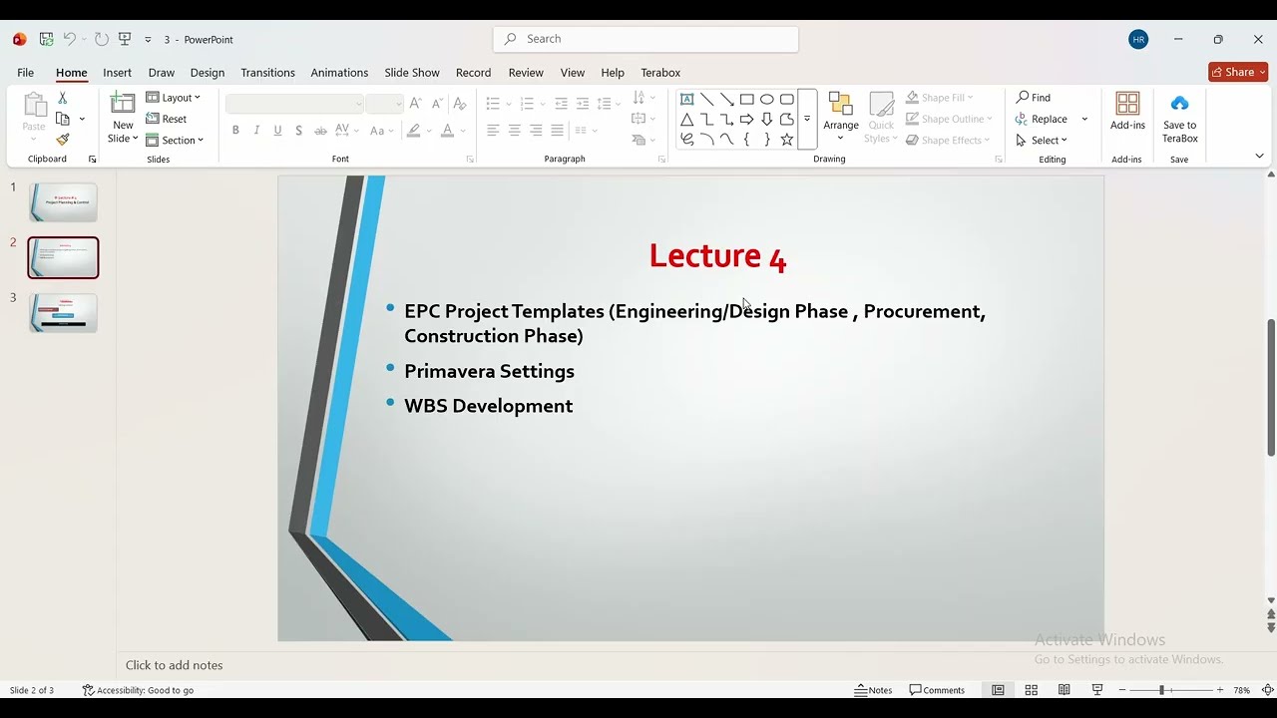Click the Save icon in title bar
Image resolution: width=1277 pixels, height=718 pixels.
click(46, 39)
